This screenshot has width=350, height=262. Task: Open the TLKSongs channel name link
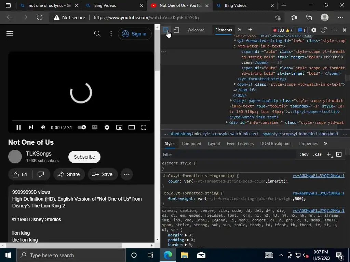[x=39, y=154]
